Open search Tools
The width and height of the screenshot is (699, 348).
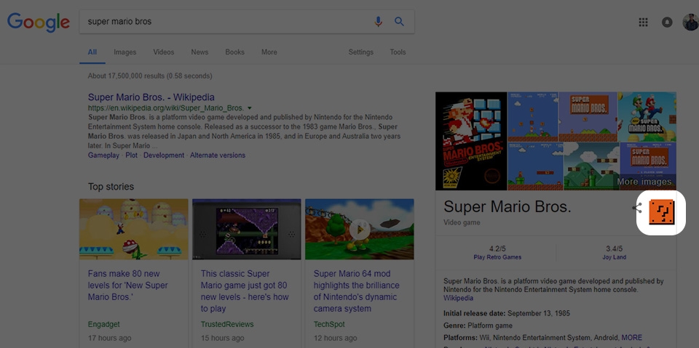click(x=398, y=52)
